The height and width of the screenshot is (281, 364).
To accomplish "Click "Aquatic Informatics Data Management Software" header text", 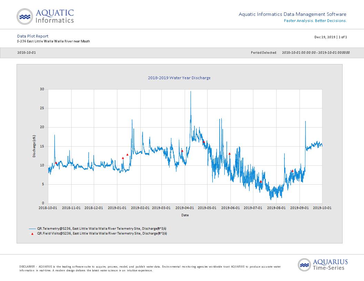I will 293,14.
